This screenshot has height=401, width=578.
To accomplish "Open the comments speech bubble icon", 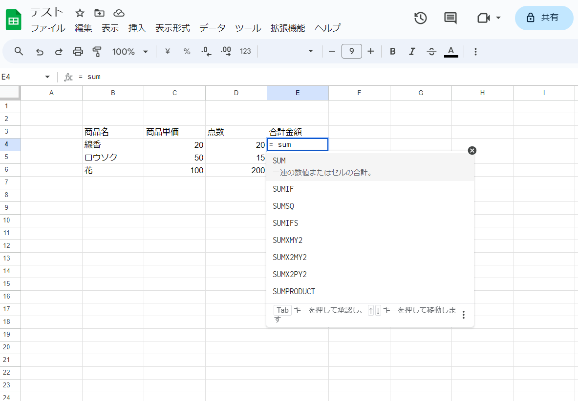I will pos(450,18).
